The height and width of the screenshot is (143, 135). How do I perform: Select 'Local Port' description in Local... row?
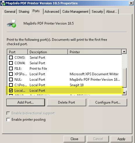[x=37, y=91]
